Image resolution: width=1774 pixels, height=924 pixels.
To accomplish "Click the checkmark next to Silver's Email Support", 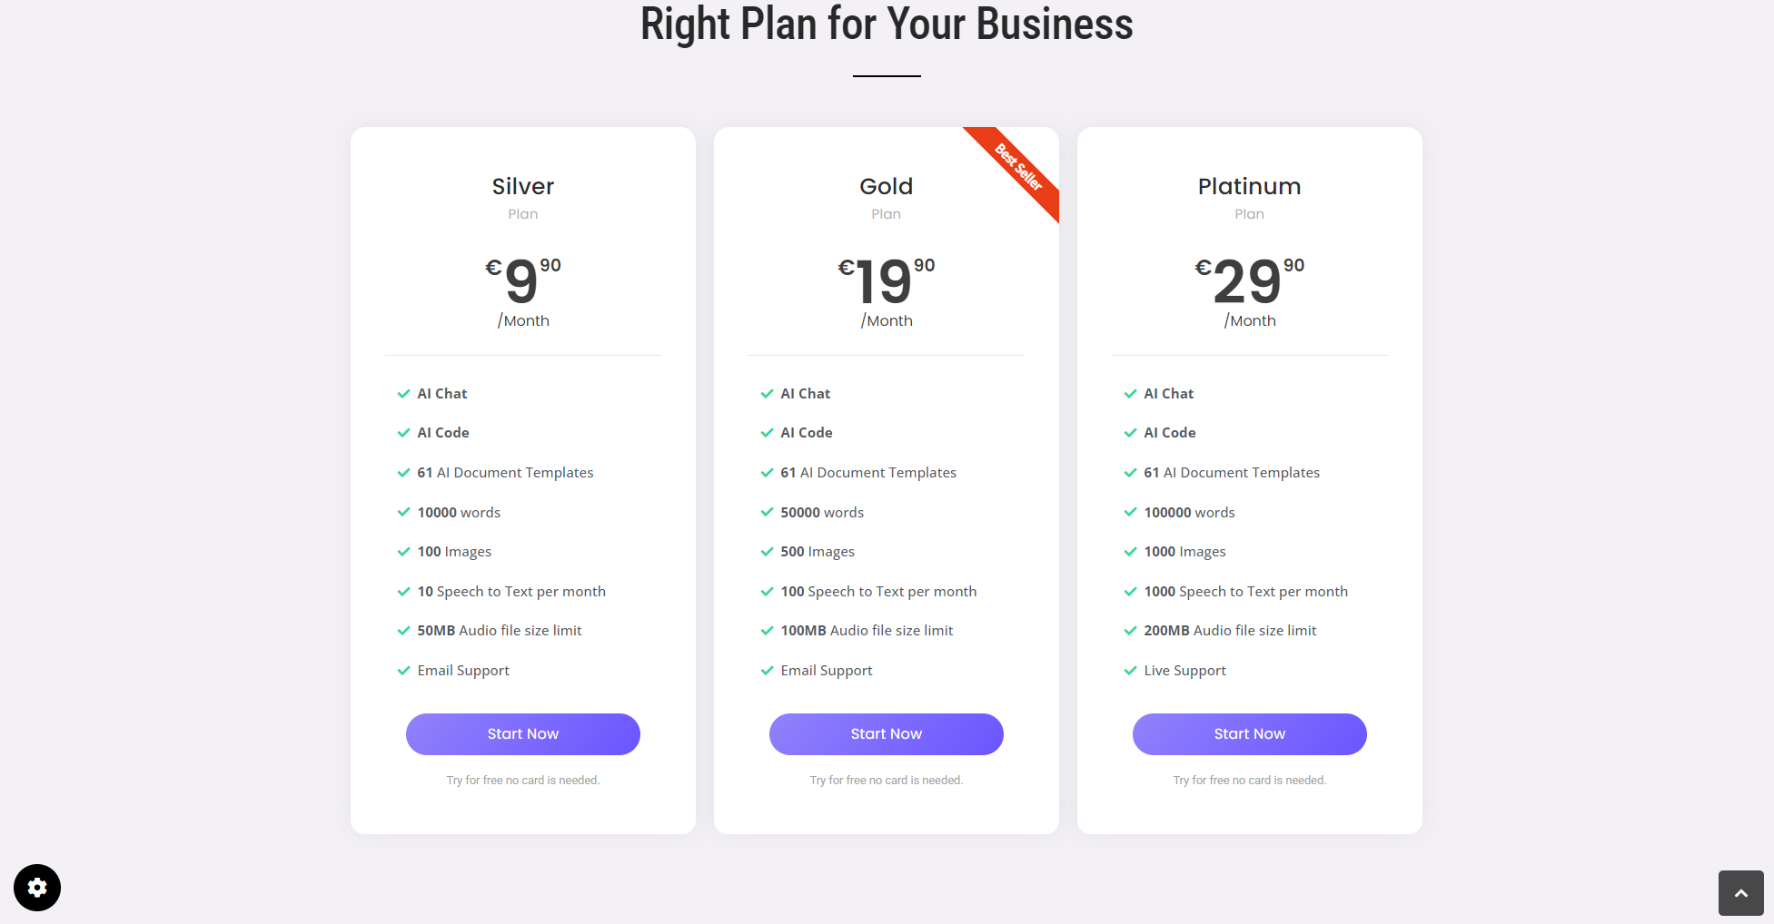I will (x=403, y=671).
